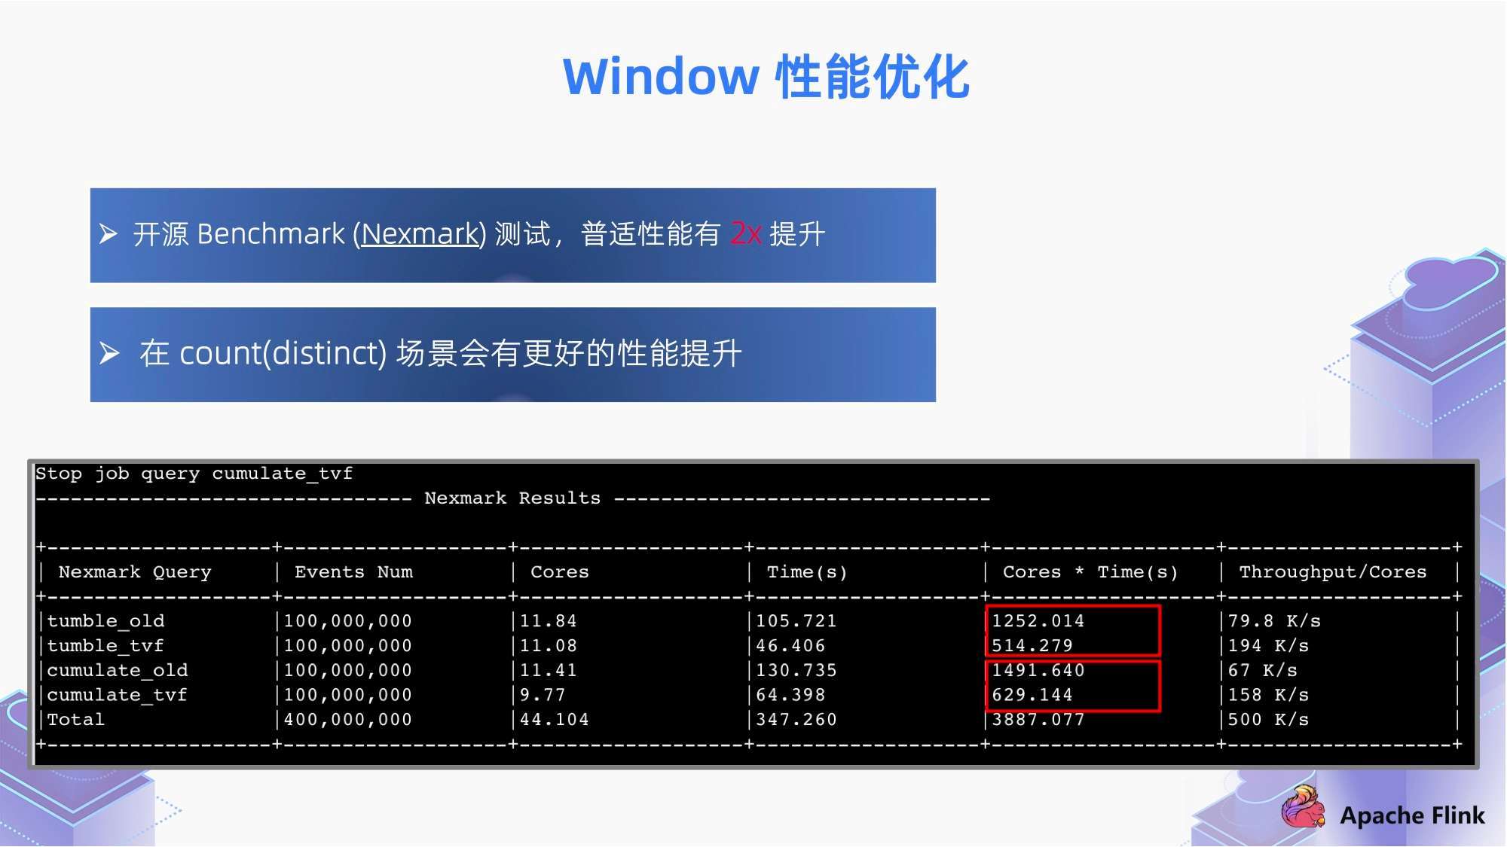Viewport: 1507px width, 847px height.
Task: Click the cumulate_tvf query result
Action: click(753, 693)
